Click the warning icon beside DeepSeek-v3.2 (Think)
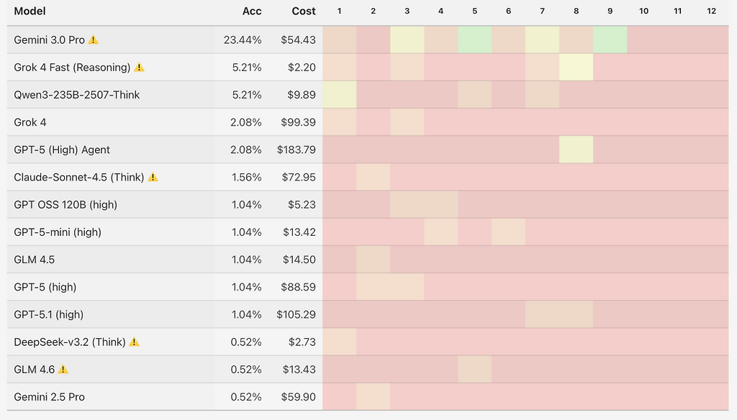The image size is (737, 420). click(134, 342)
